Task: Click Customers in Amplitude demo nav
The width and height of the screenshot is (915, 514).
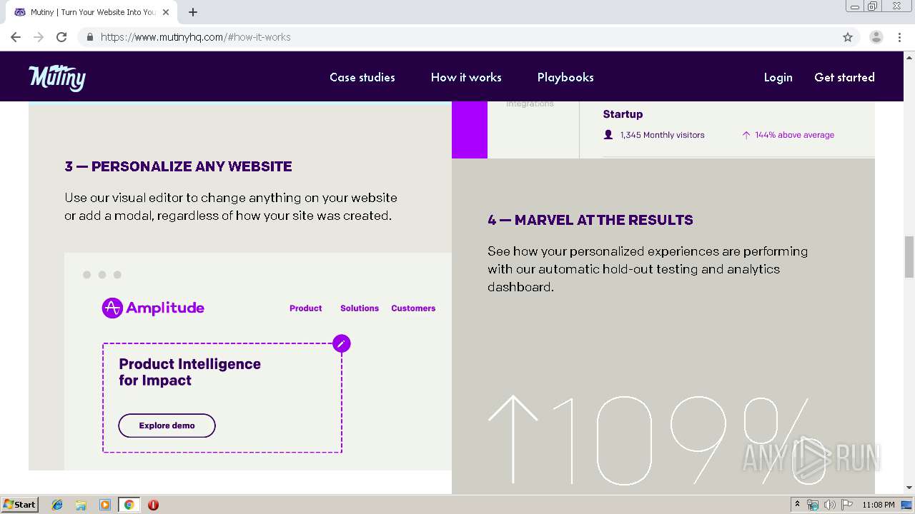Action: click(x=413, y=308)
